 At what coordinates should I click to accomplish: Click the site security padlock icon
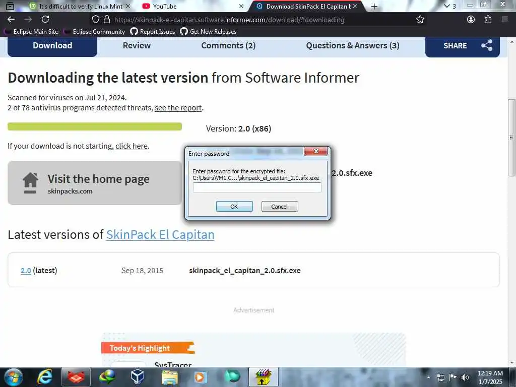coord(107,20)
